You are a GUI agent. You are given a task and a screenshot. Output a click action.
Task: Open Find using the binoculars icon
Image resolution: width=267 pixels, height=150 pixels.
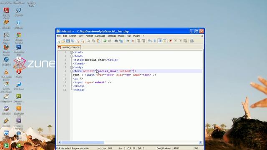click(116, 41)
